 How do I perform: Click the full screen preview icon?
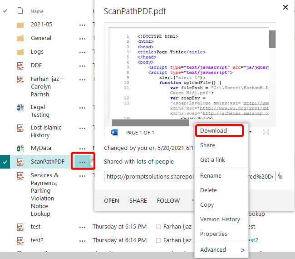266,132
